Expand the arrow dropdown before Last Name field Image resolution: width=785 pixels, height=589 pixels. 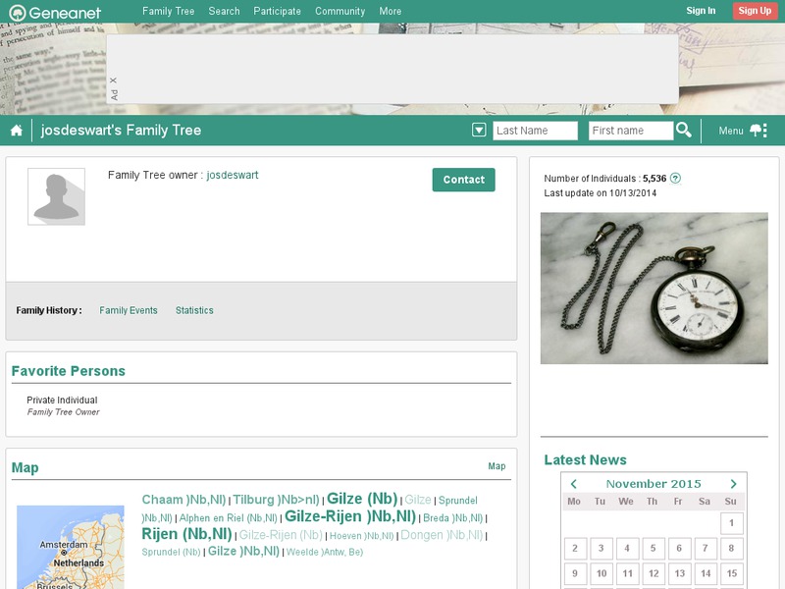[477, 128]
